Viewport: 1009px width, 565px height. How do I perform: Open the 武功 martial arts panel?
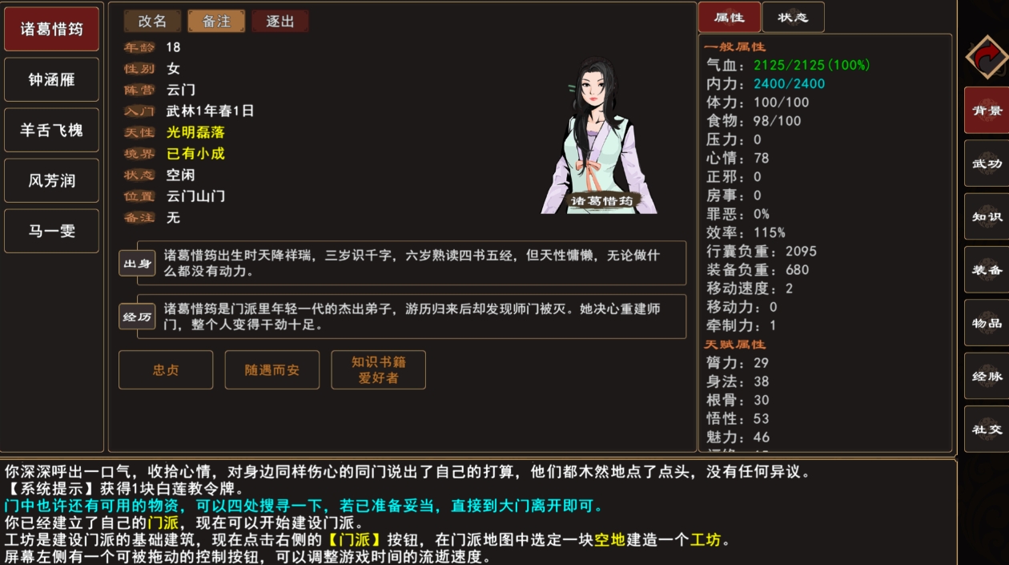pyautogui.click(x=987, y=163)
